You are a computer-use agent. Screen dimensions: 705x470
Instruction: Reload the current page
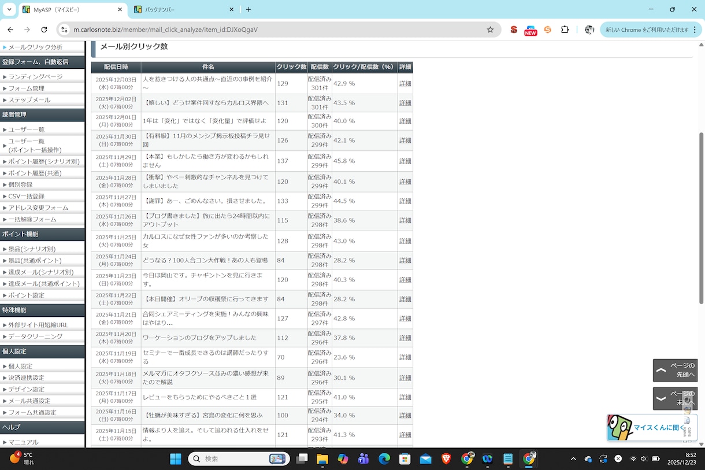[44, 29]
